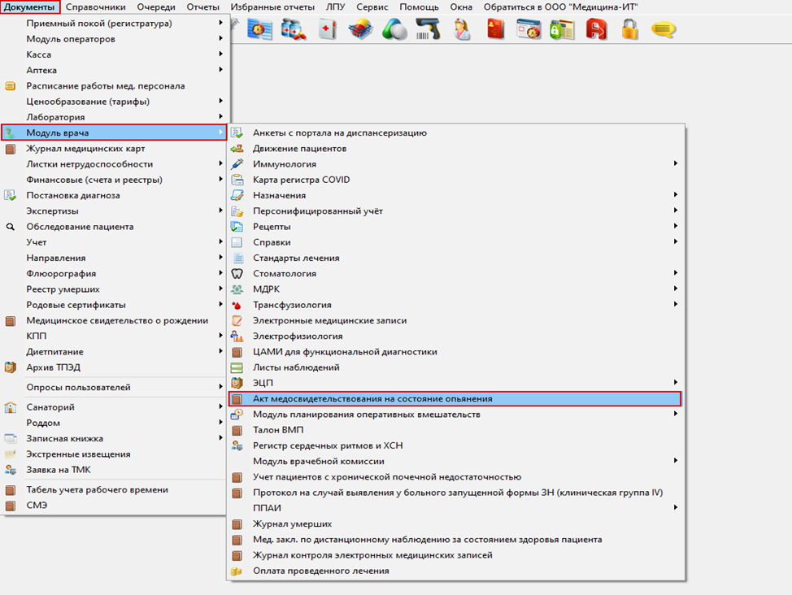Viewport: 792px width, 595px height.
Task: Expand the Назначения submenu
Action: 456,195
